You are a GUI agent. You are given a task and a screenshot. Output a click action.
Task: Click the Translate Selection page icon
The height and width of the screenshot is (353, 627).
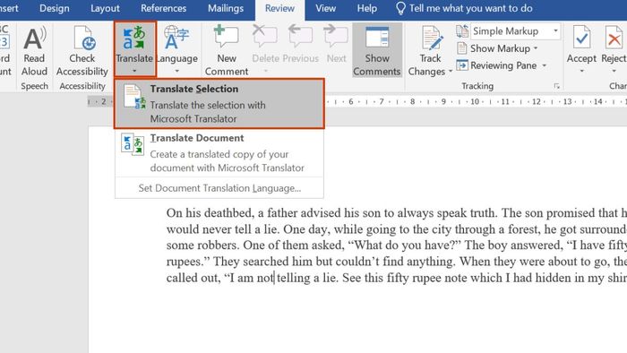click(134, 97)
